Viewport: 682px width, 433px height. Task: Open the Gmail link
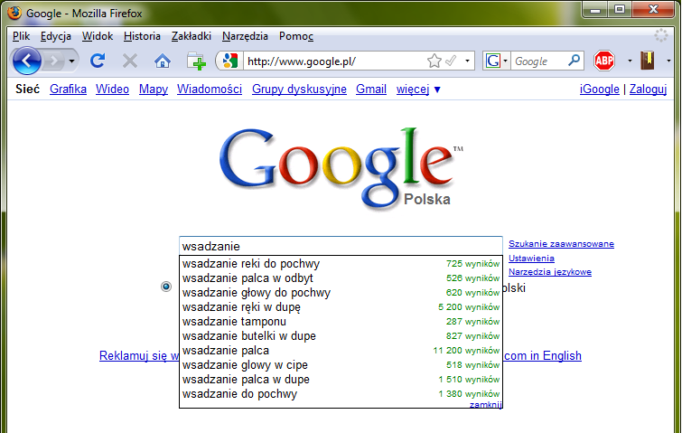pos(371,89)
